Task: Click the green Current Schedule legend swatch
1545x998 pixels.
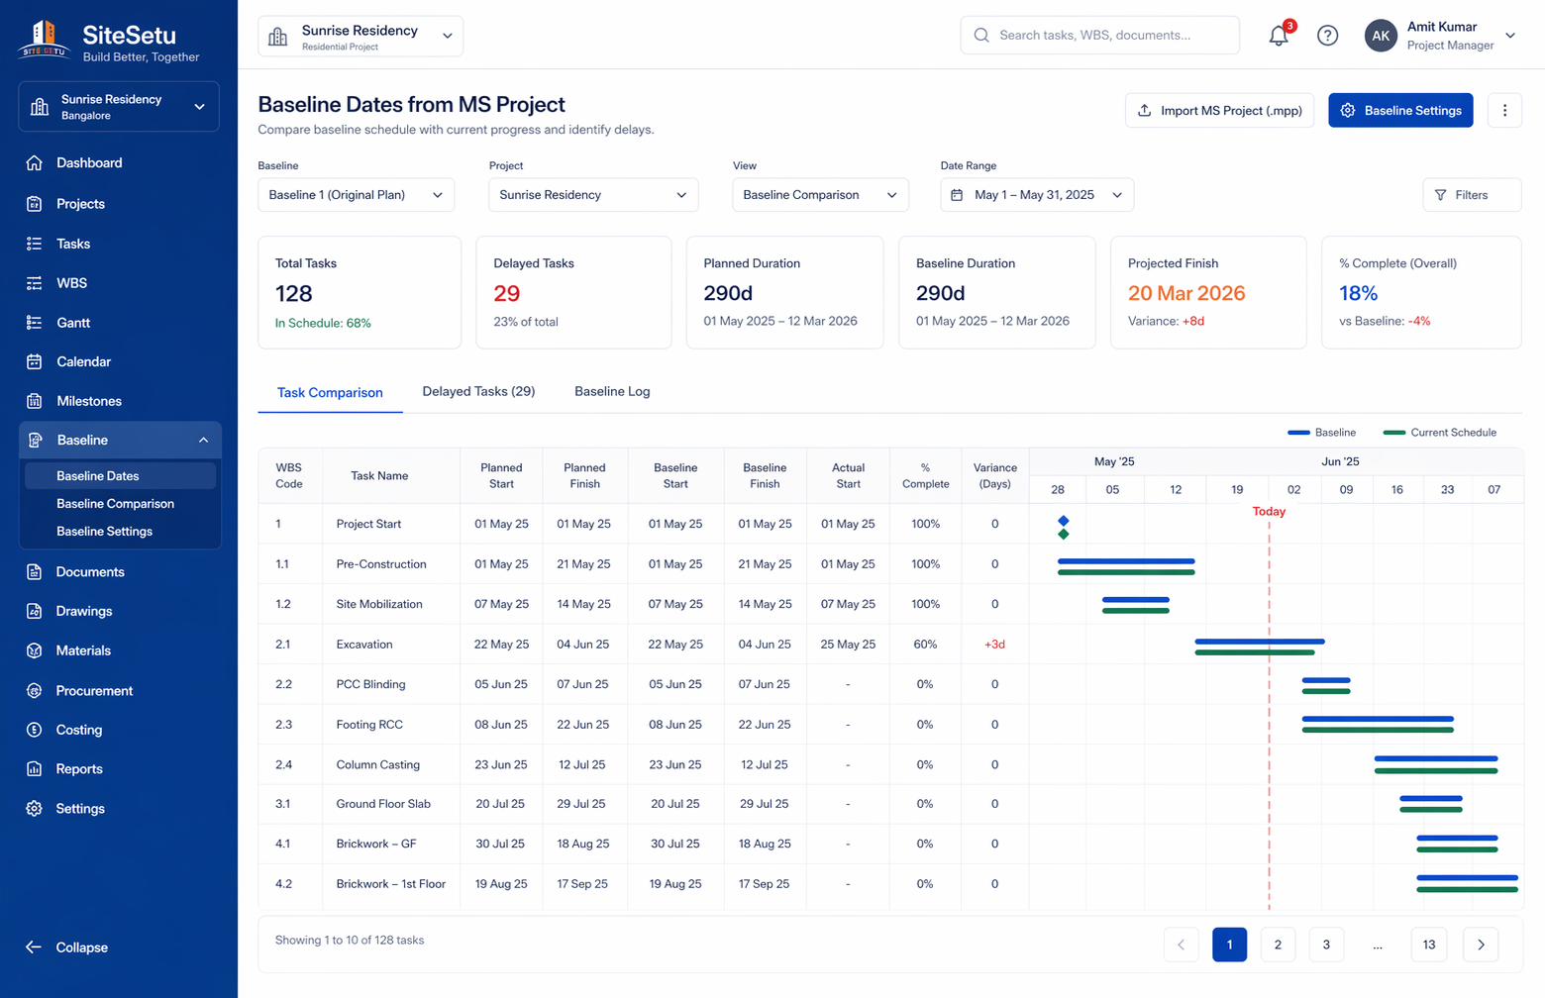Action: (x=1394, y=433)
